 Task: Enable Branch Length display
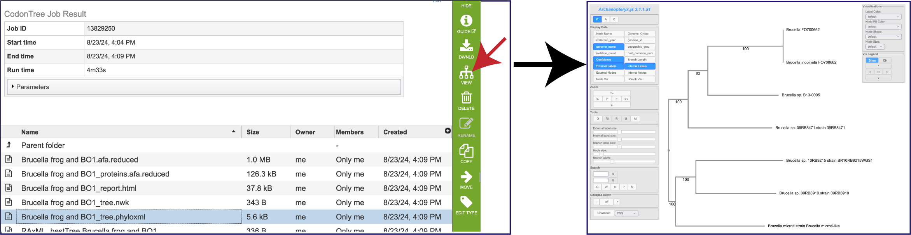click(640, 60)
